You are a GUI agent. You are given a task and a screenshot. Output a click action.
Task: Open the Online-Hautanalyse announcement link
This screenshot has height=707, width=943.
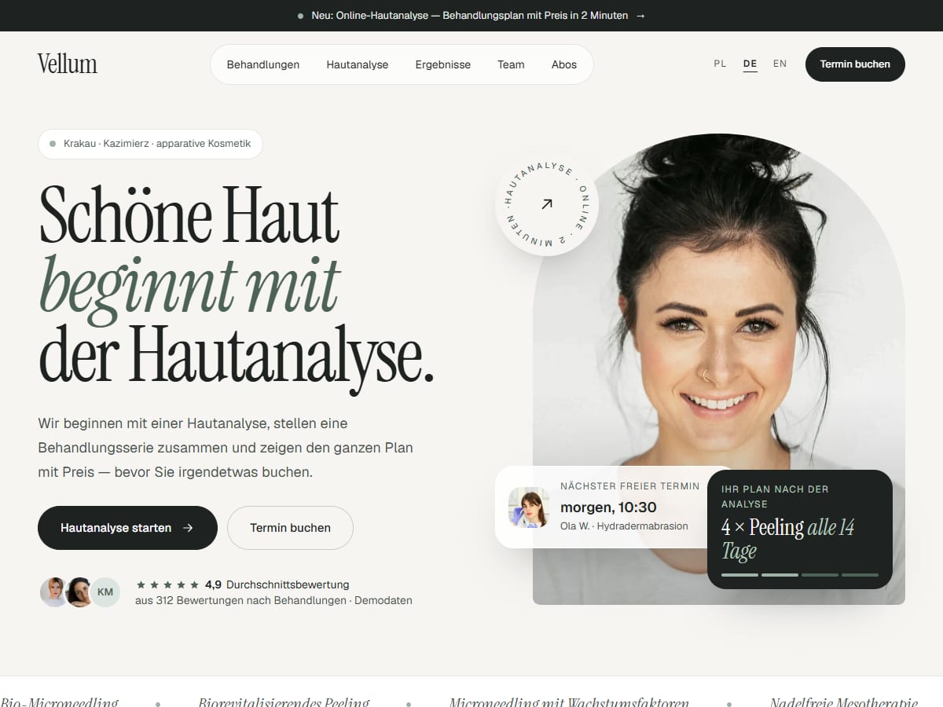472,16
